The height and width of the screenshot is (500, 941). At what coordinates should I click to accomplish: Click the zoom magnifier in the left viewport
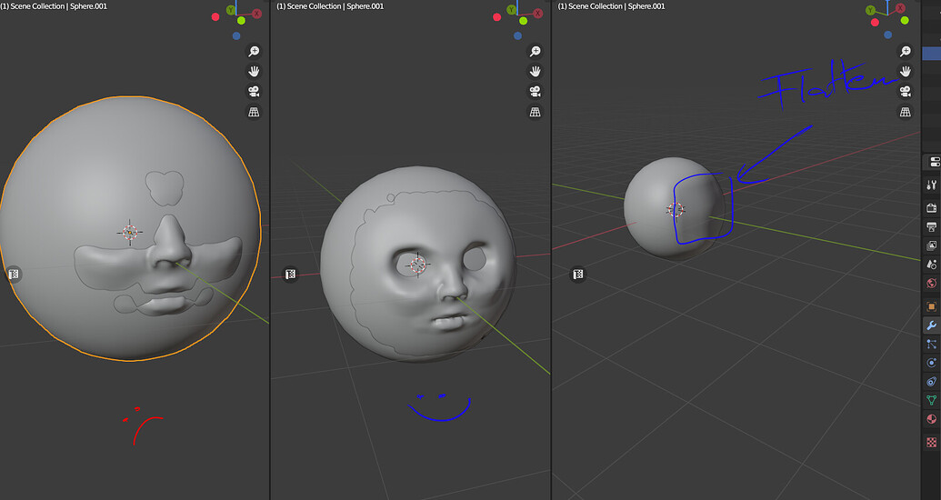[254, 52]
